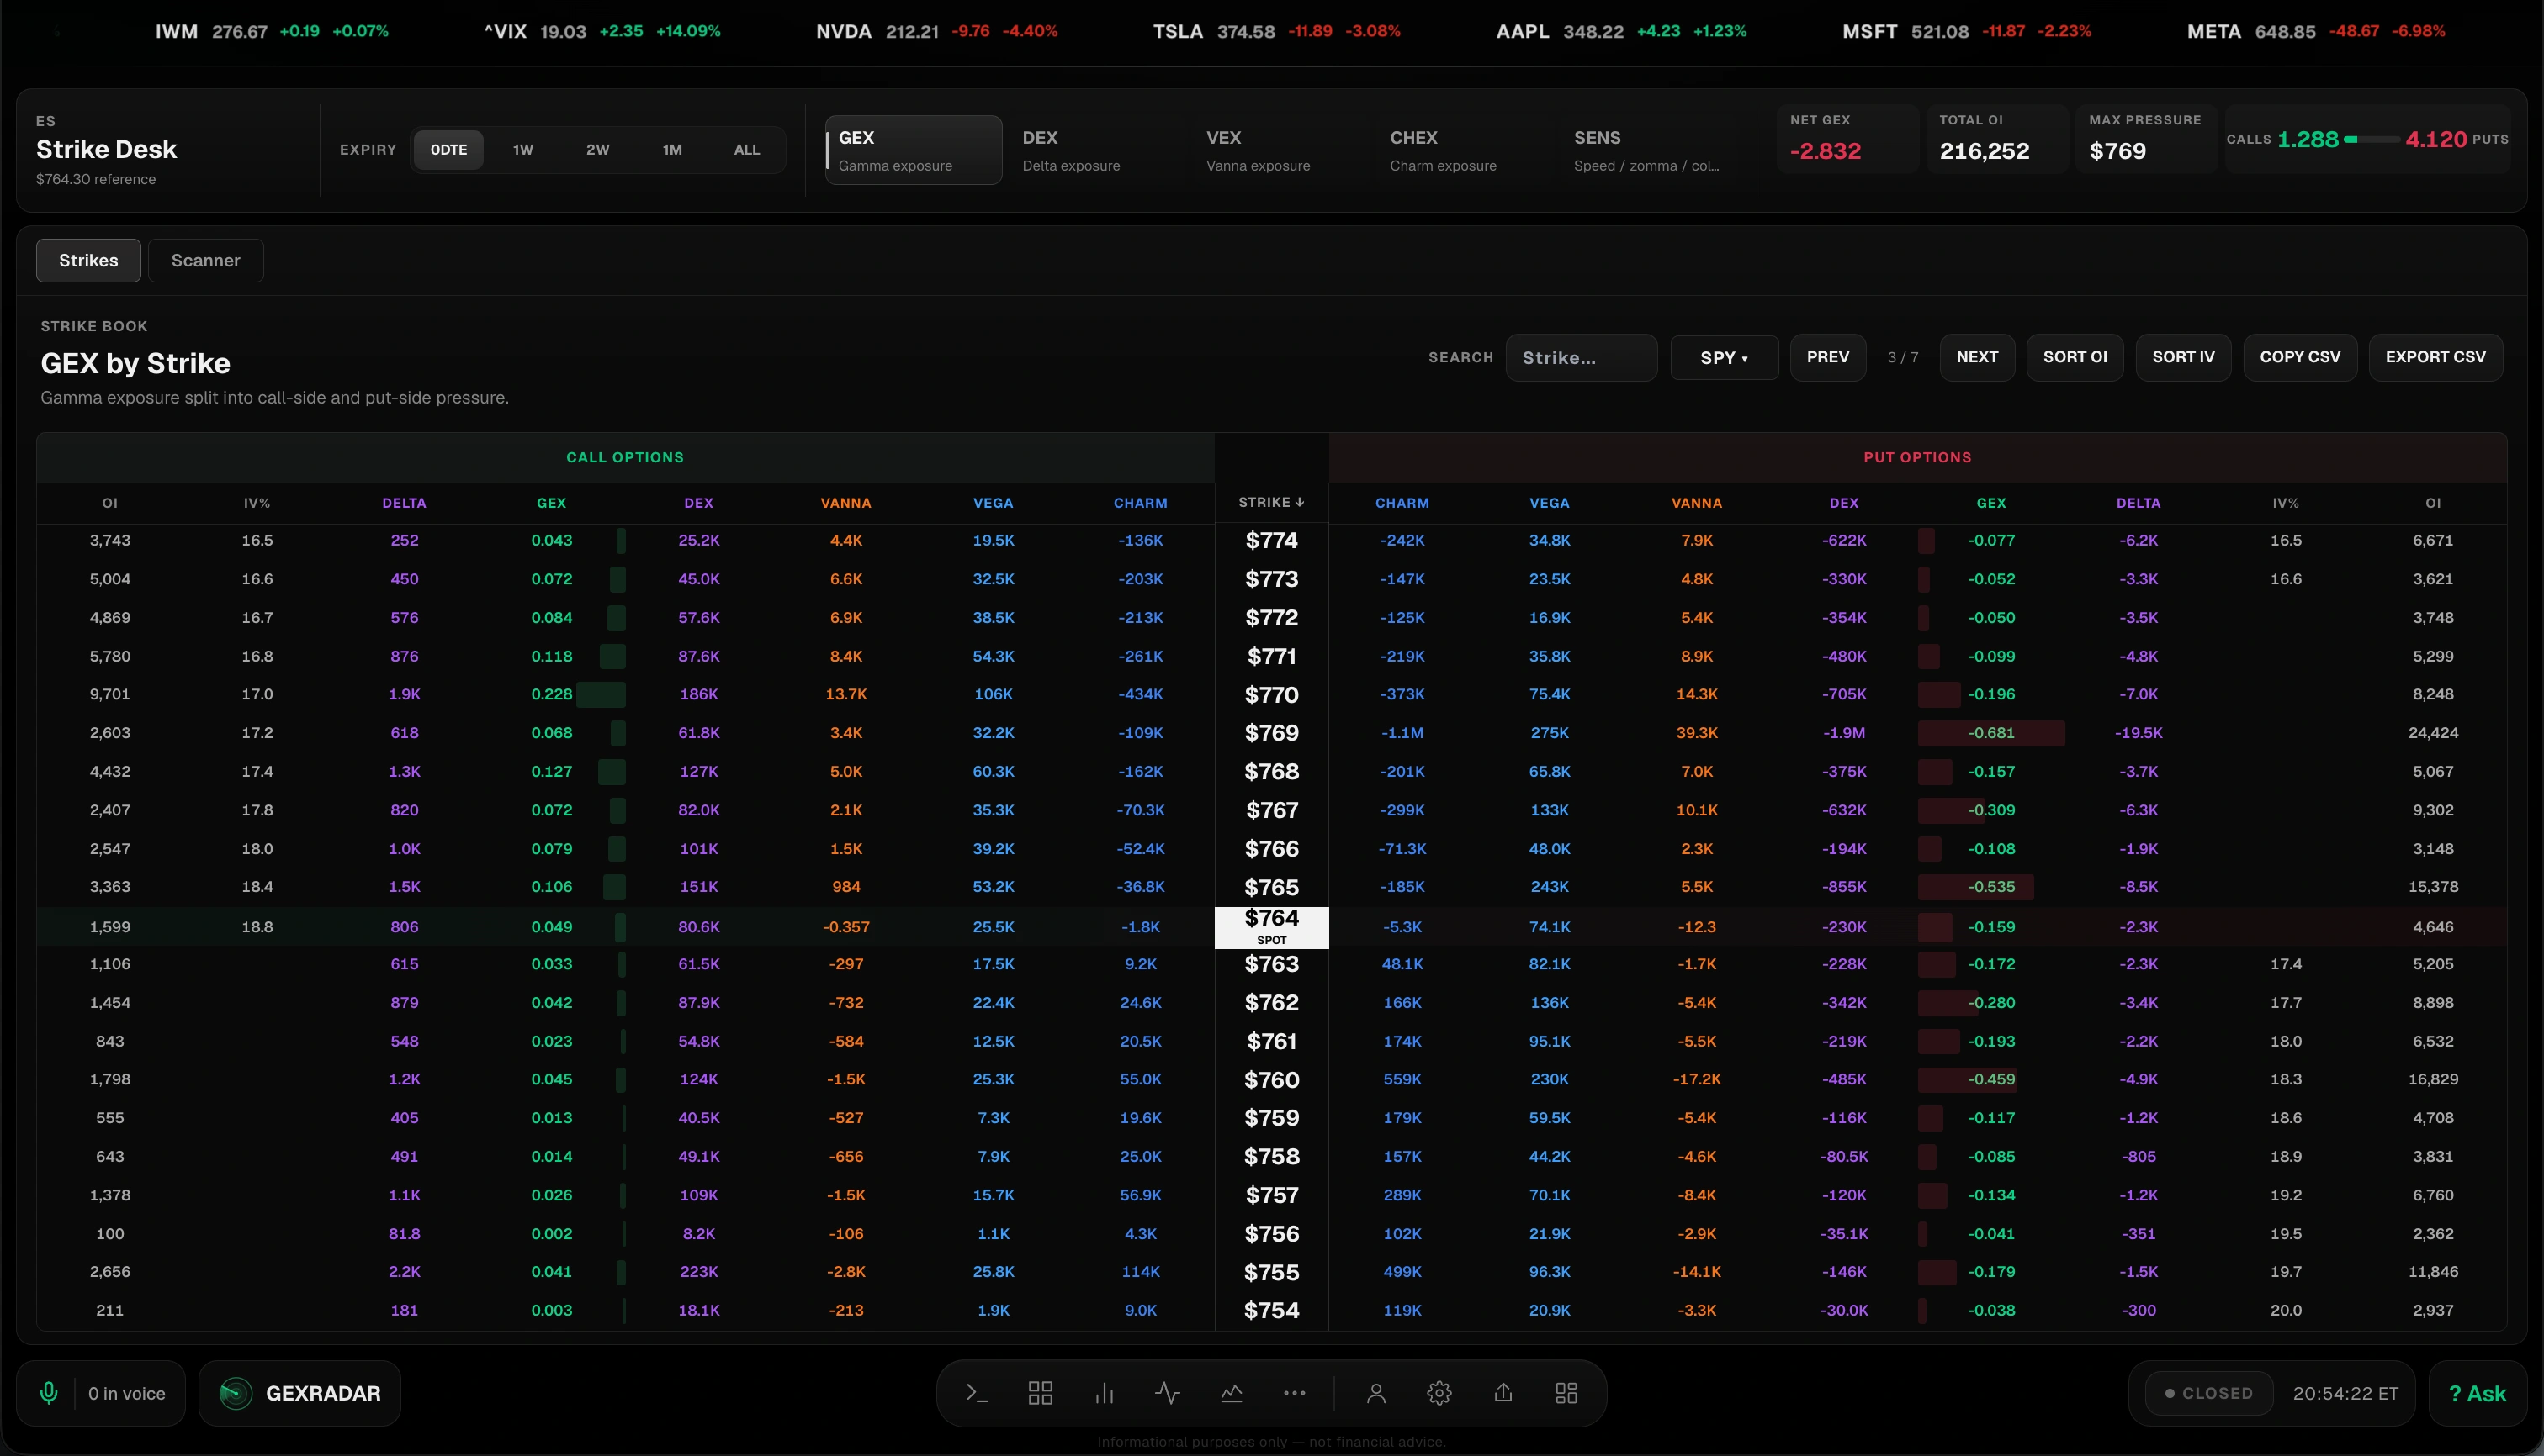The image size is (2544, 1456).
Task: Show more options via three-dots icon
Action: point(1295,1393)
